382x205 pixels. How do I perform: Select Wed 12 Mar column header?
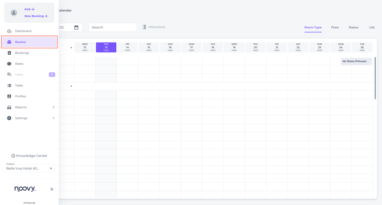[x=85, y=47]
